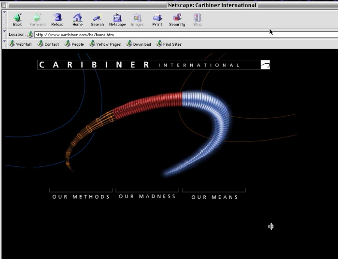This screenshot has width=338, height=259.
Task: Open Search from the toolbar
Action: click(x=97, y=20)
